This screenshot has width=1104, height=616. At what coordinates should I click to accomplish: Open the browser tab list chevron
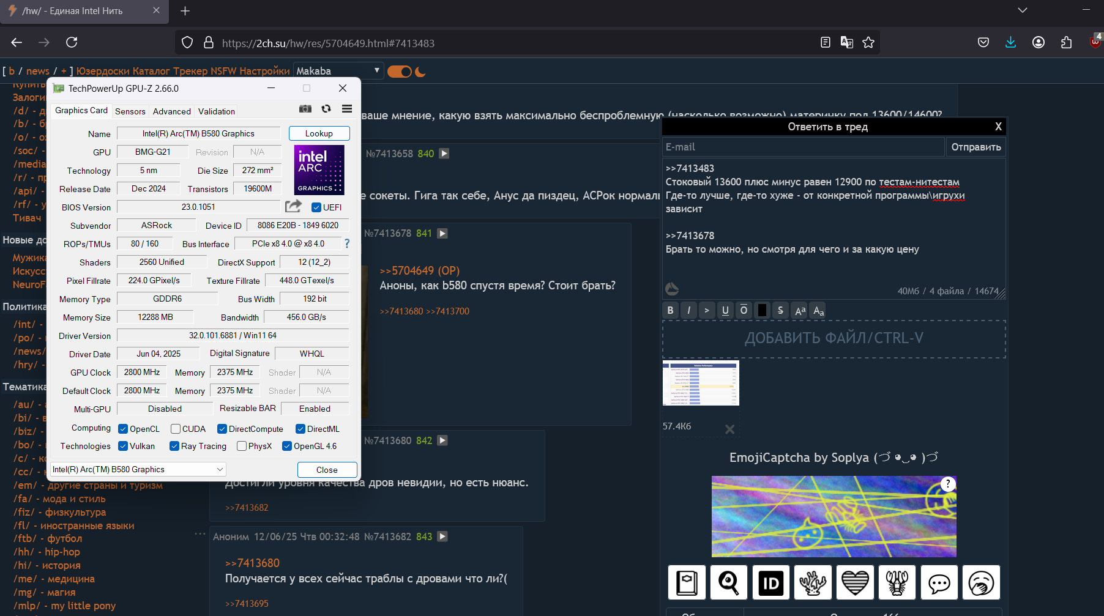1023,10
